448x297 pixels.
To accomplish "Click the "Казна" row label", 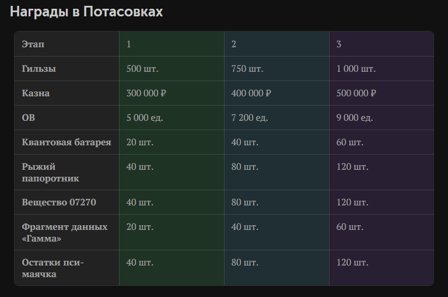I will (x=36, y=93).
